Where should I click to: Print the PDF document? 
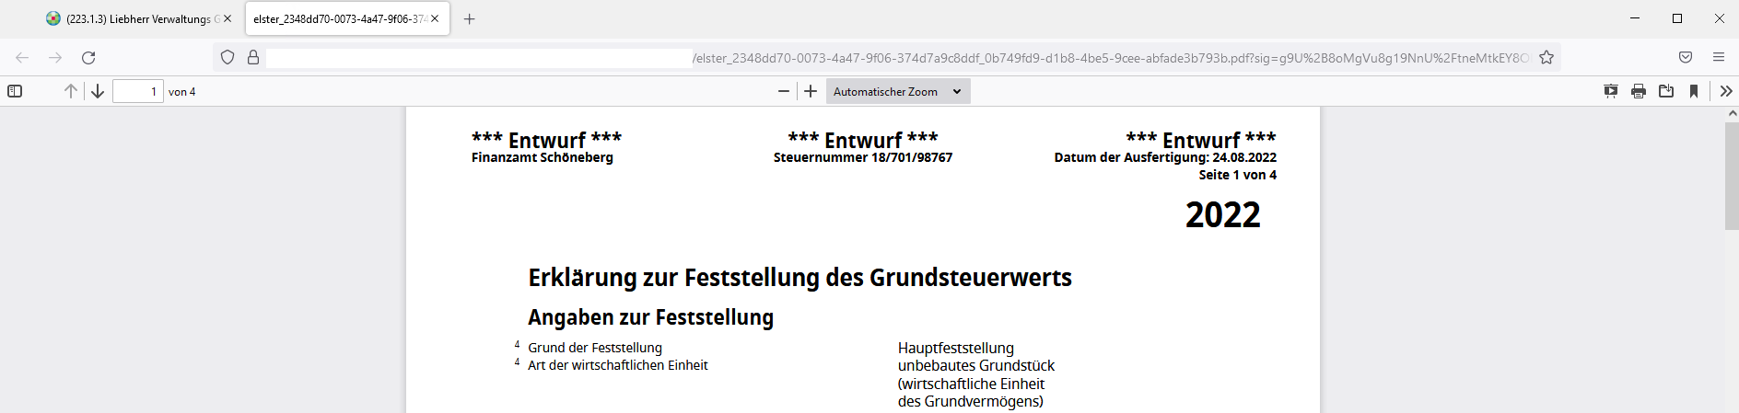pos(1639,91)
